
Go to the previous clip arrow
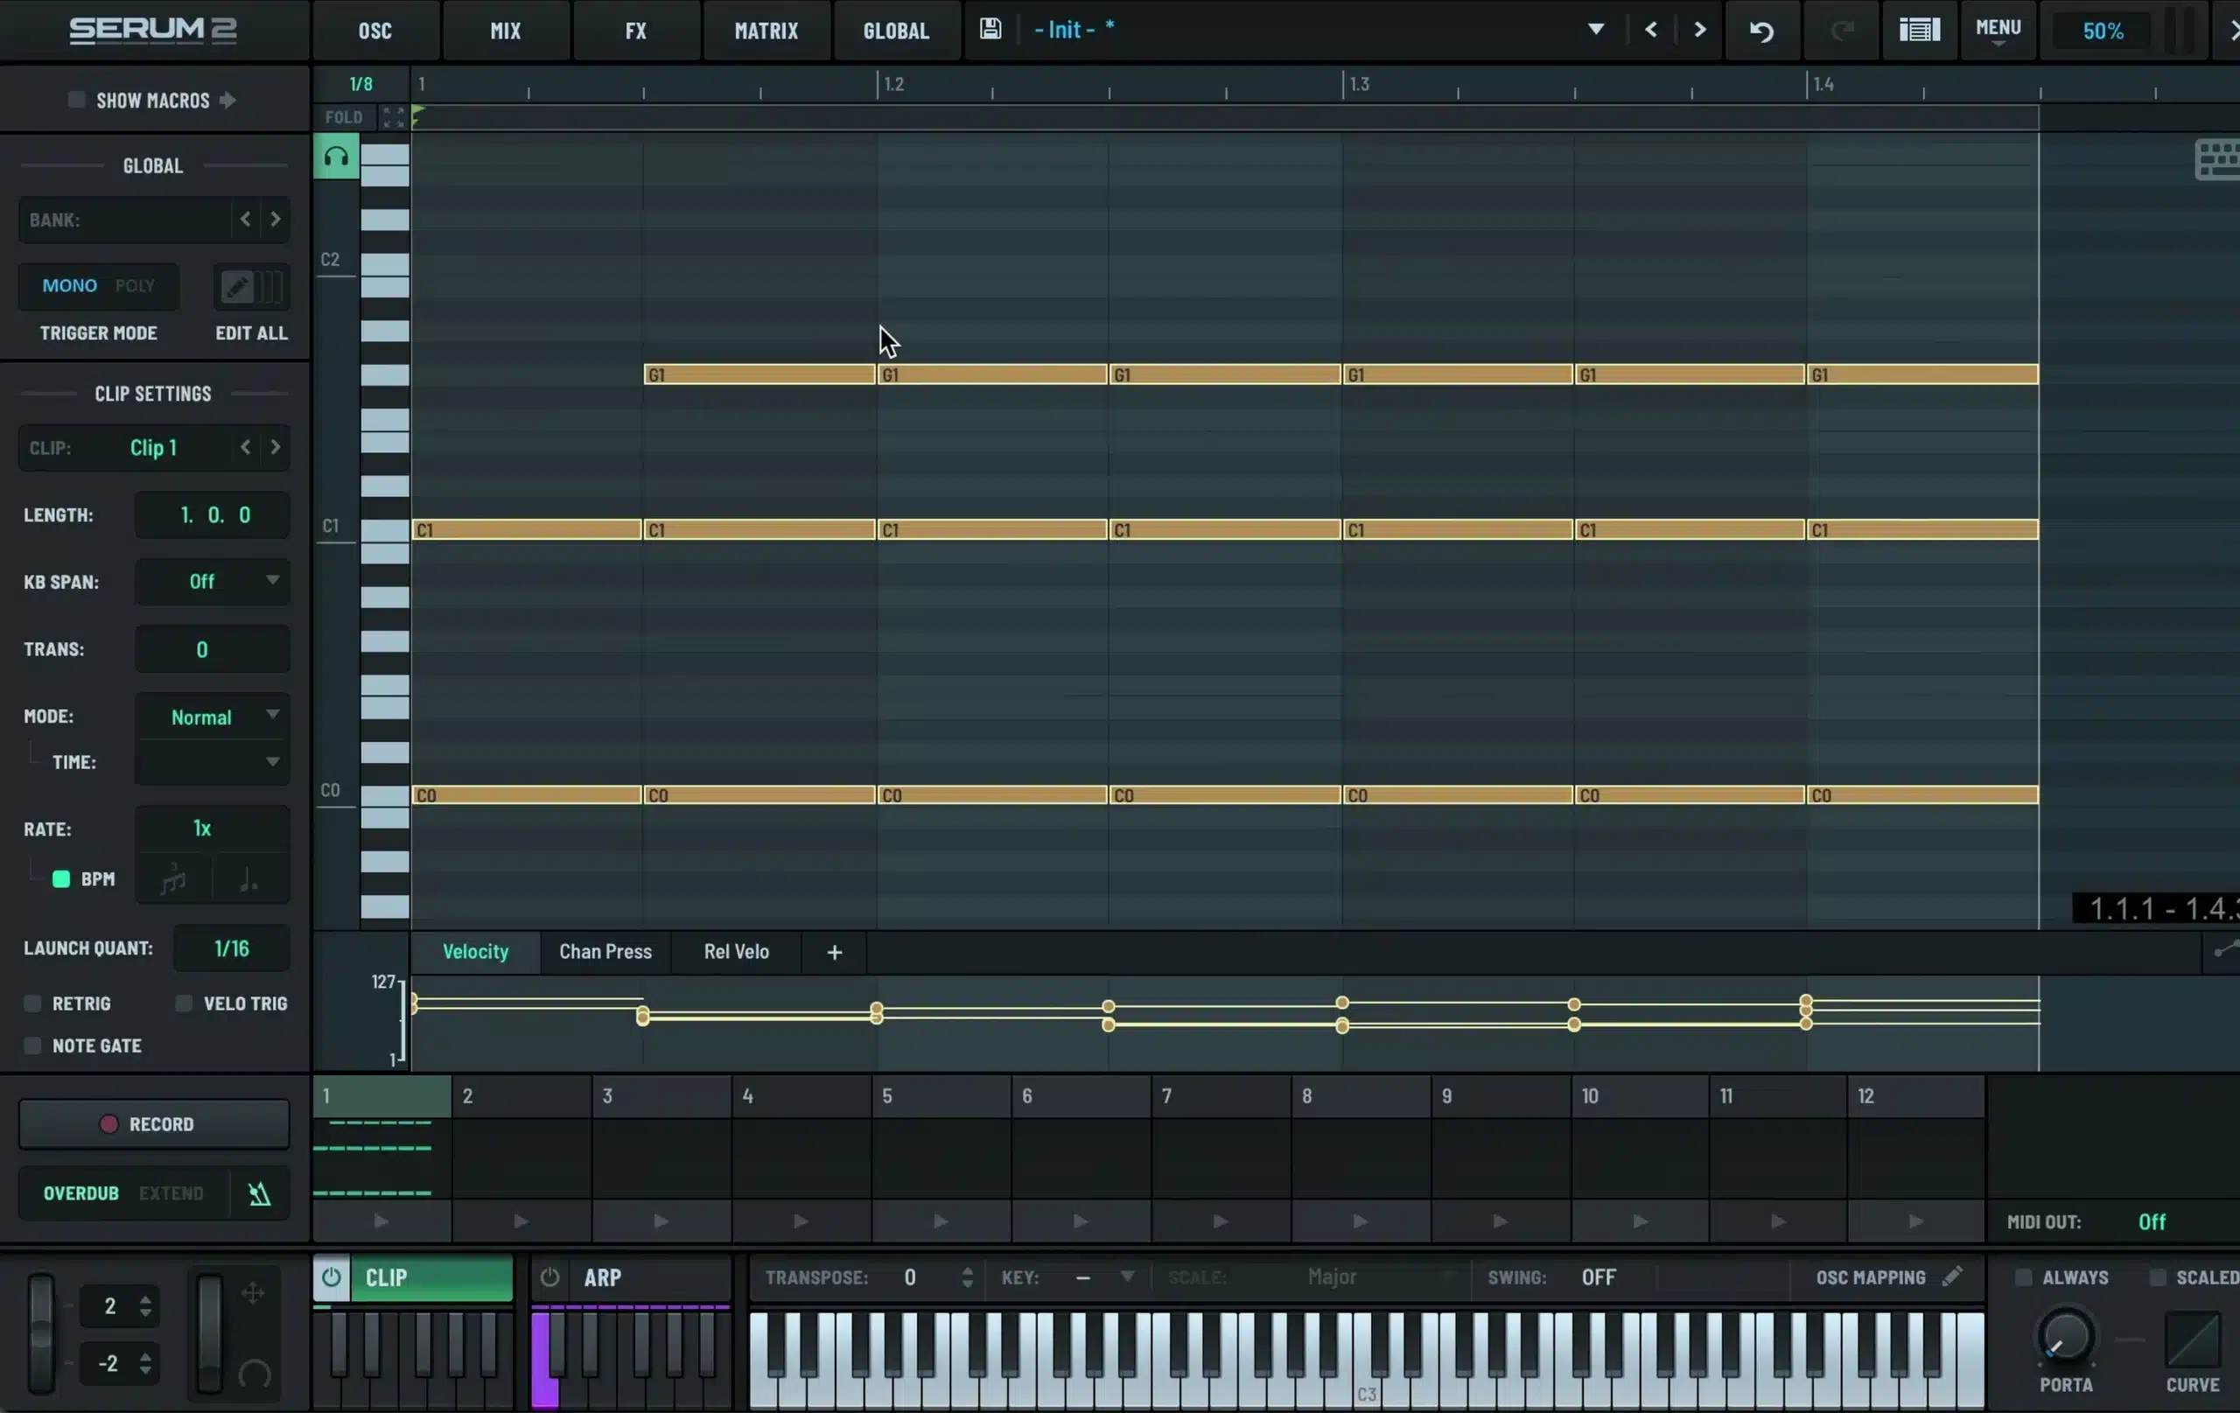click(x=246, y=447)
